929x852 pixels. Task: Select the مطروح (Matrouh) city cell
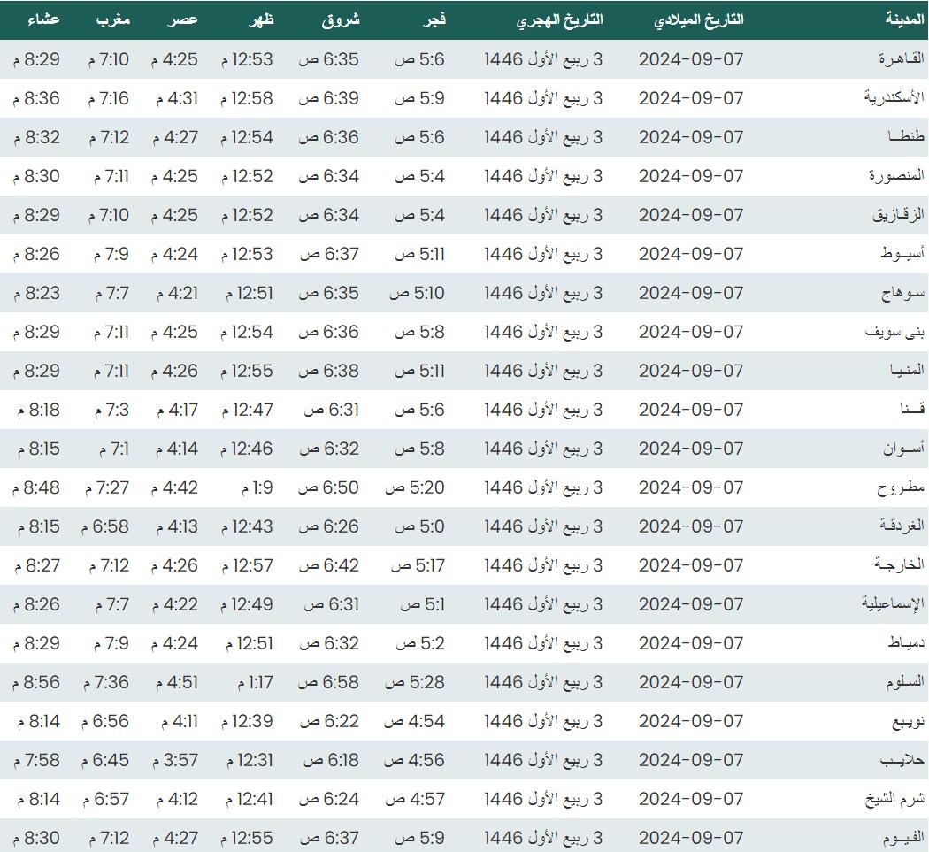pyautogui.click(x=901, y=487)
